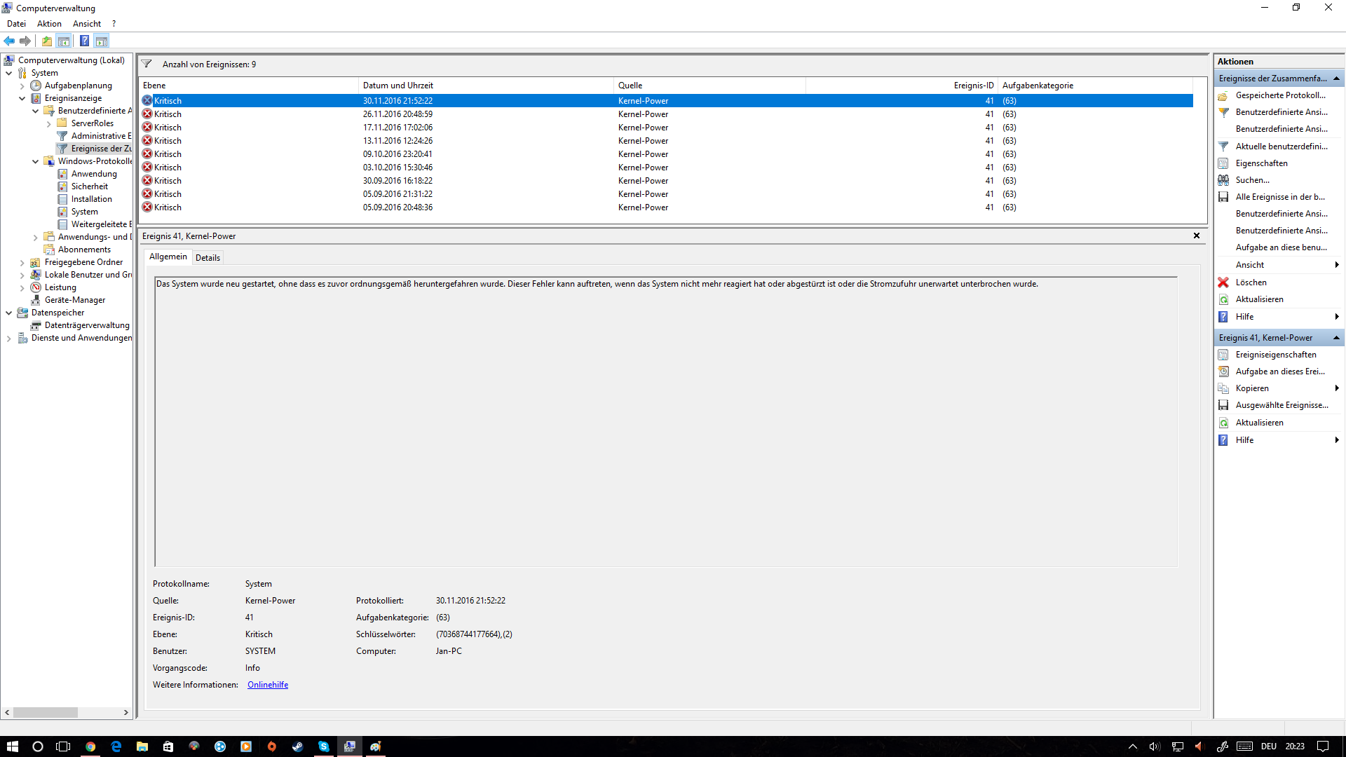Collapse the Ereignisanzeige tree node

point(22,98)
